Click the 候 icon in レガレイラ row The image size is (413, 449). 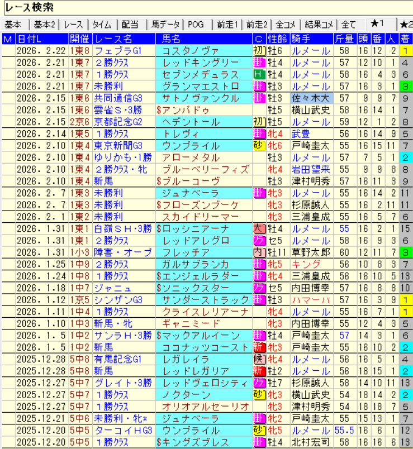coord(259,360)
